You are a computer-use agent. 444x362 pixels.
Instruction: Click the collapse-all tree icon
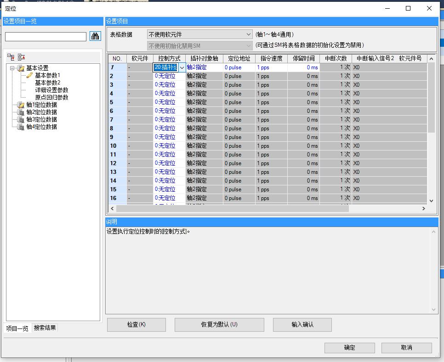[x=21, y=57]
